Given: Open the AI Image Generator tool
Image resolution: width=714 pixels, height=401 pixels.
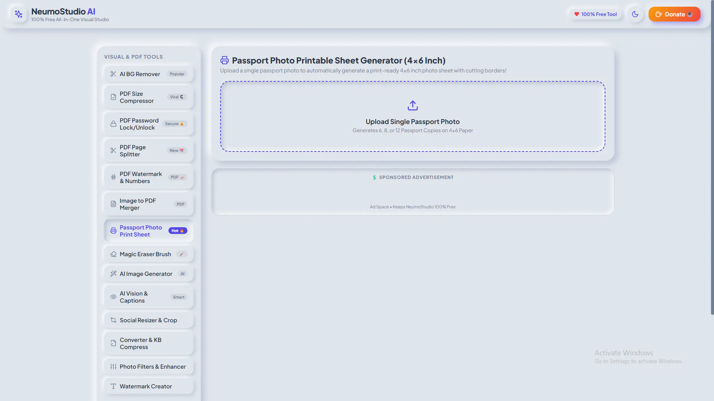Looking at the screenshot, I should pyautogui.click(x=149, y=274).
